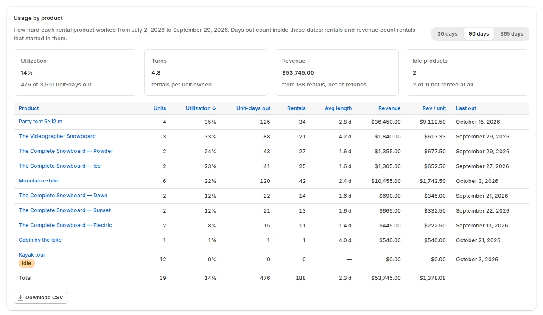Click the Download CSV button
The width and height of the screenshot is (543, 315).
tap(41, 298)
